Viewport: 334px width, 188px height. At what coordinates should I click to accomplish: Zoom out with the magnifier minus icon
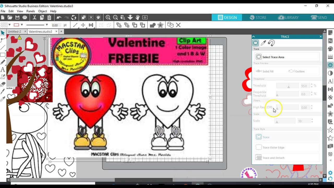point(115,17)
